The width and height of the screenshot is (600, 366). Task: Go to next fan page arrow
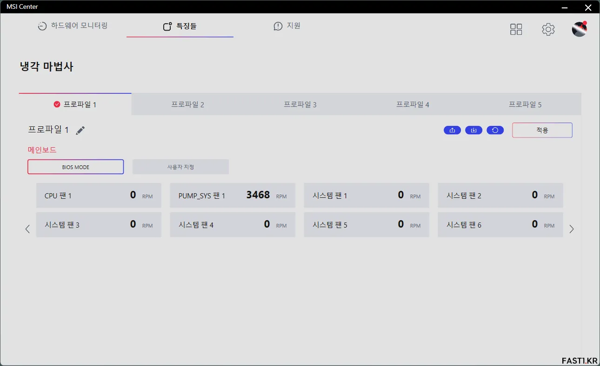[x=572, y=229]
